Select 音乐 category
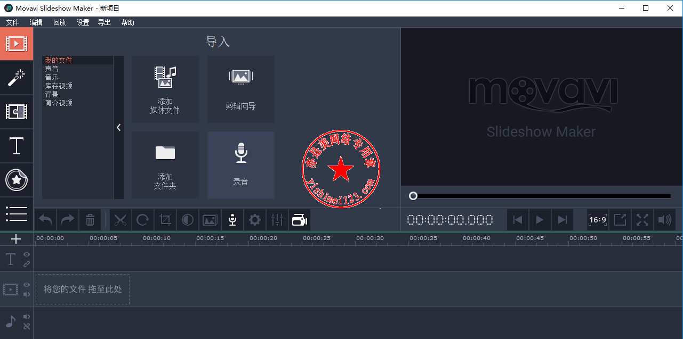The height and width of the screenshot is (339, 683). [x=78, y=77]
